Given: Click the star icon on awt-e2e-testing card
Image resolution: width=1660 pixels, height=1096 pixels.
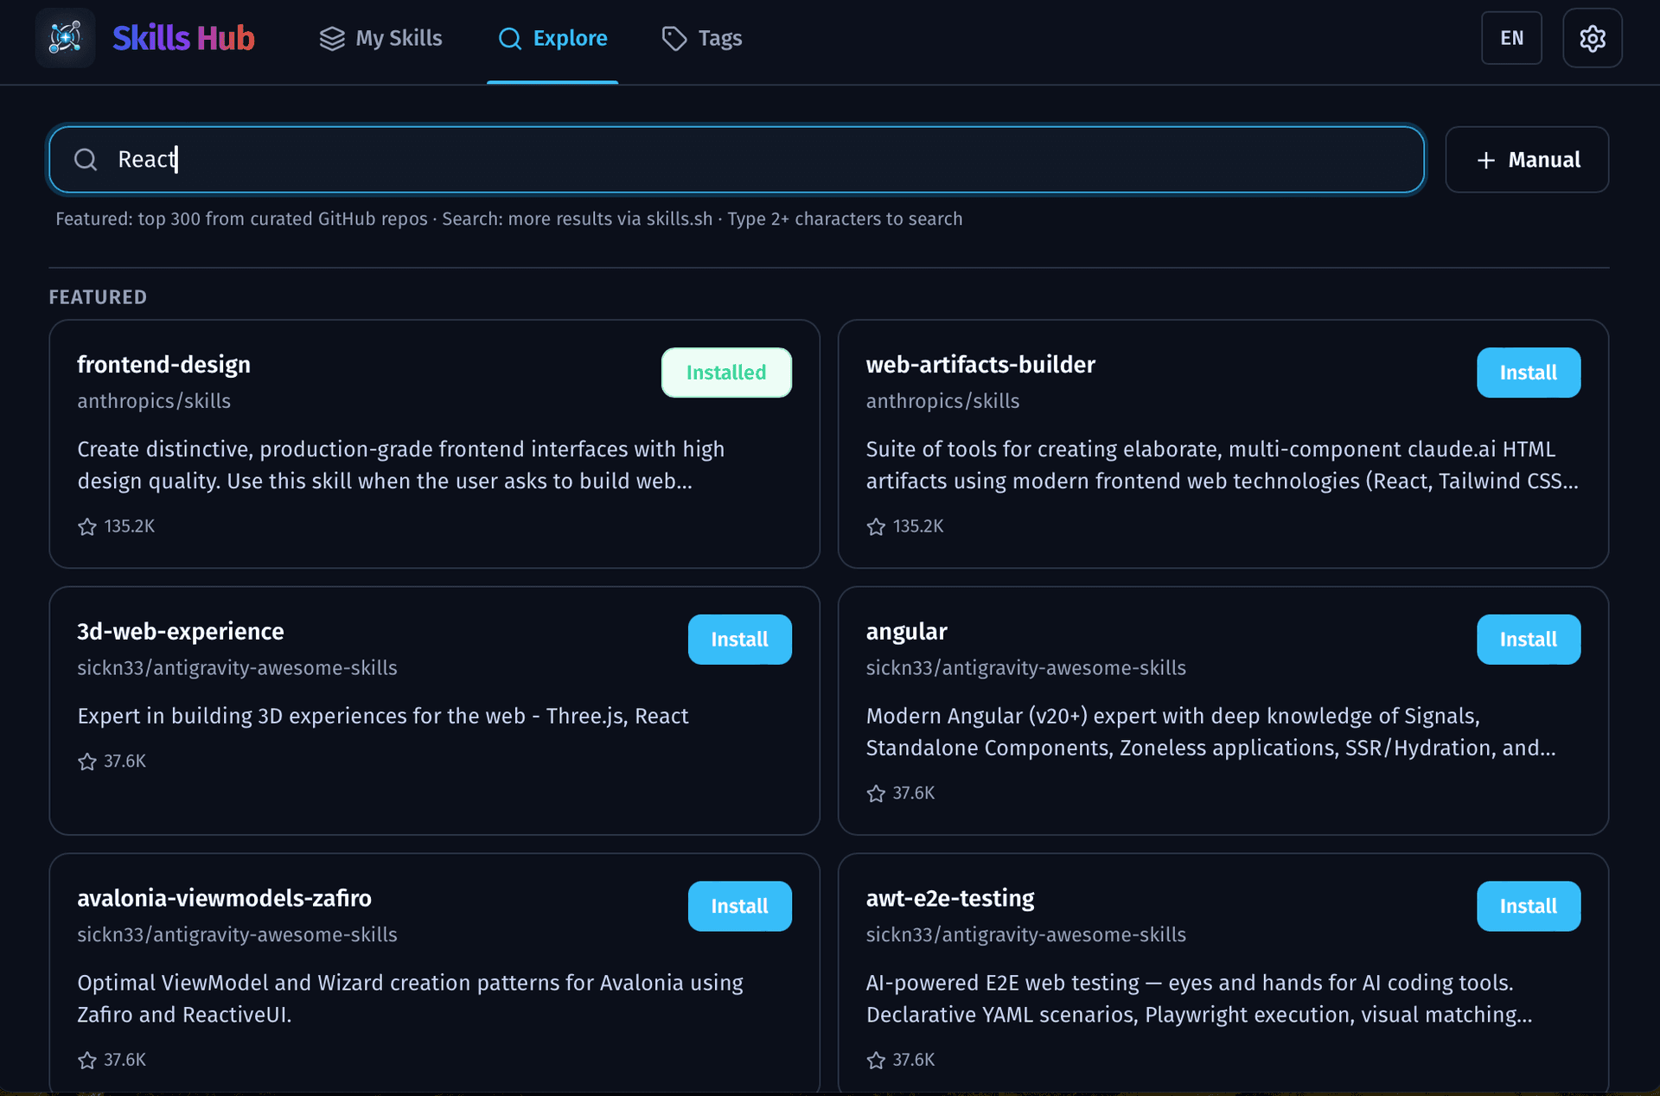Looking at the screenshot, I should click(x=876, y=1061).
